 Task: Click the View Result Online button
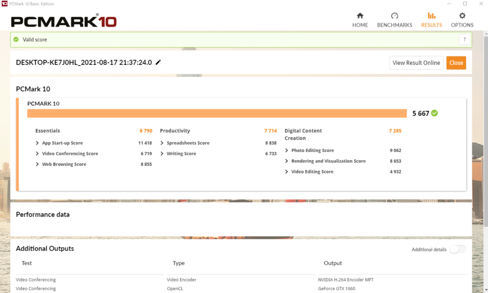click(x=416, y=63)
